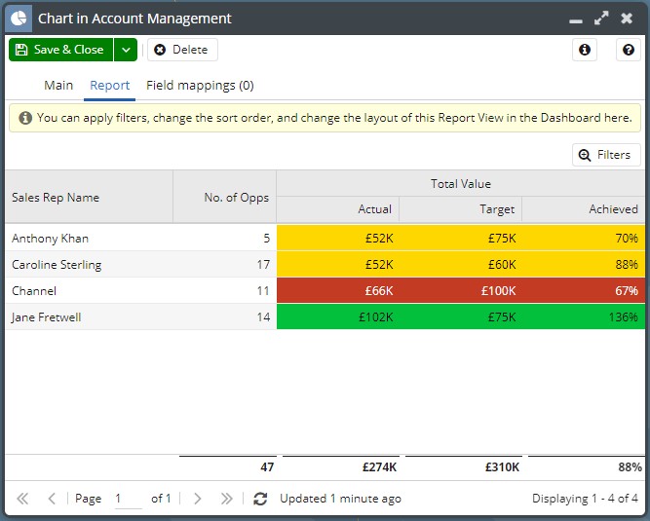This screenshot has width=650, height=521.
Task: Go to previous page arrow
Action: click(x=52, y=499)
